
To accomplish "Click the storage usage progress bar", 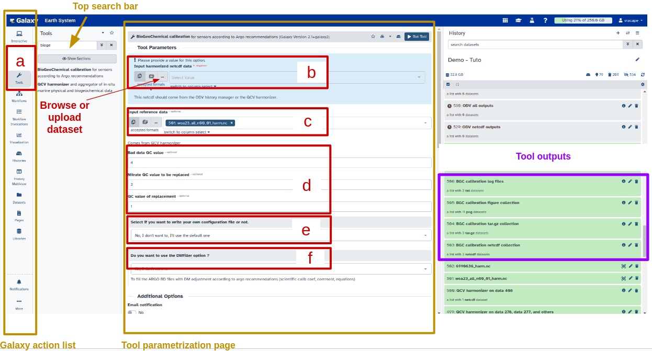I will [582, 20].
